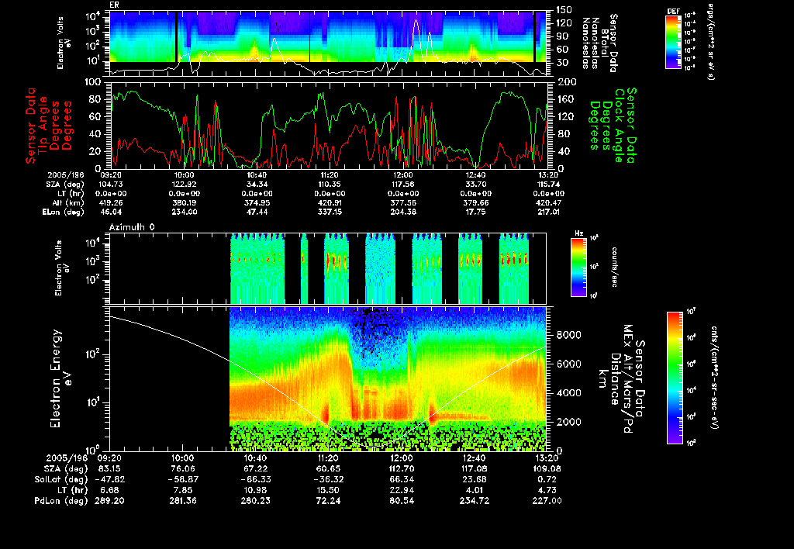Click local time value 6.68
The width and height of the screenshot is (794, 549).
[x=109, y=490]
